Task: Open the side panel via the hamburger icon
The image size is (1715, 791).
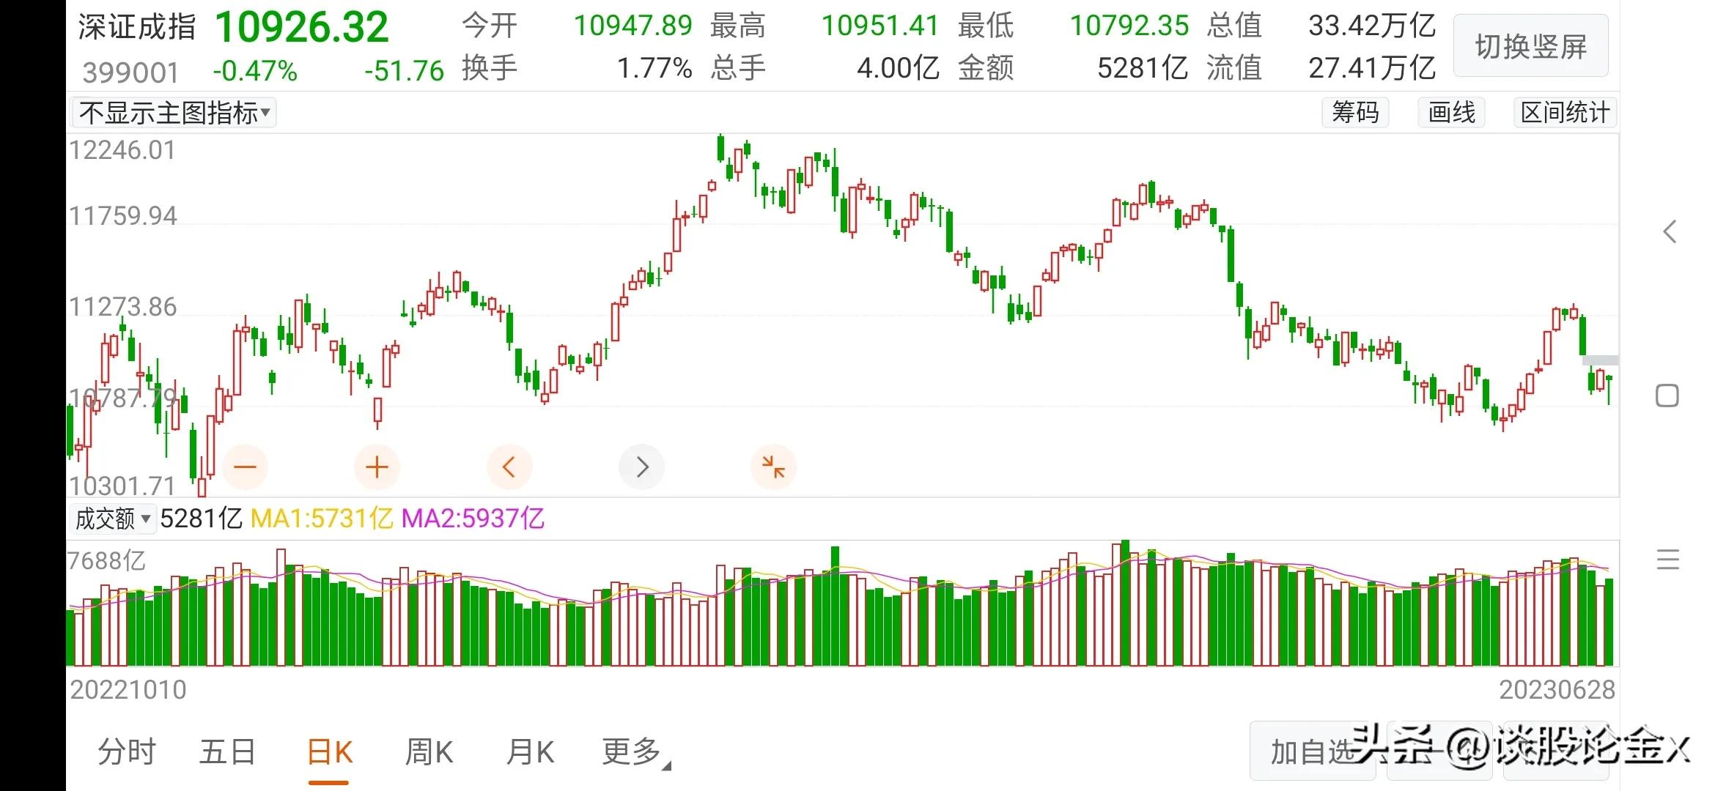Action: [1668, 560]
